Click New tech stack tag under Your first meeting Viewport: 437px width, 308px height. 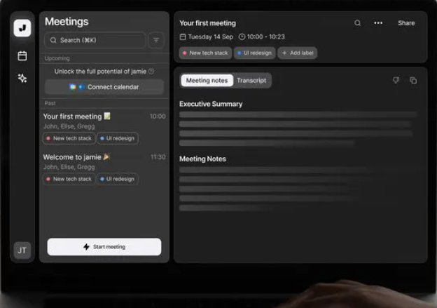pos(69,138)
